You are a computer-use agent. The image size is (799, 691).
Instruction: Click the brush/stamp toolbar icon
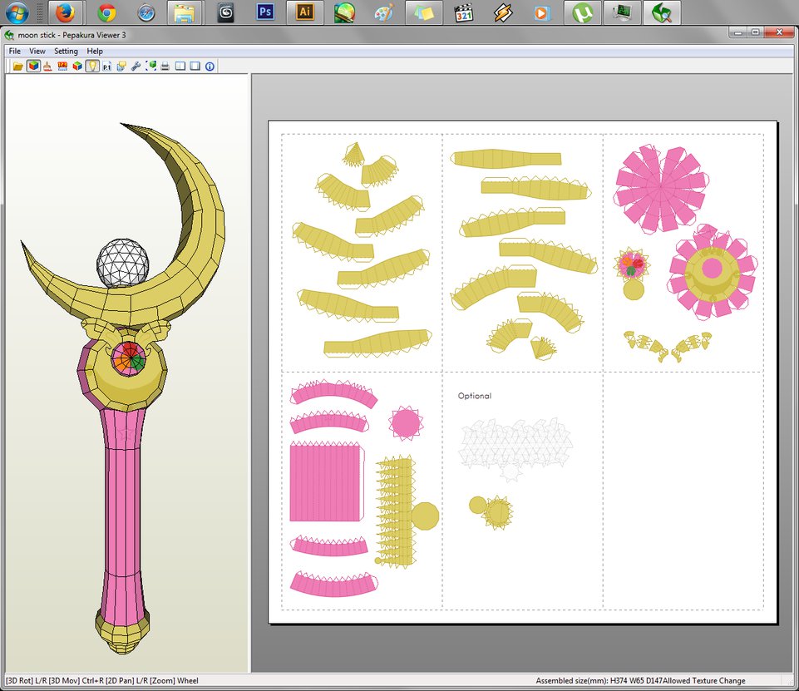tap(47, 67)
